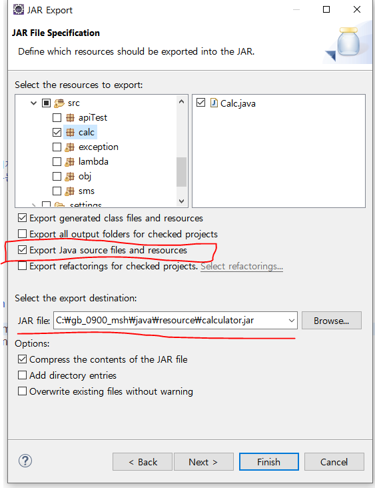Select the apiTest tree item label

pyautogui.click(x=93, y=117)
